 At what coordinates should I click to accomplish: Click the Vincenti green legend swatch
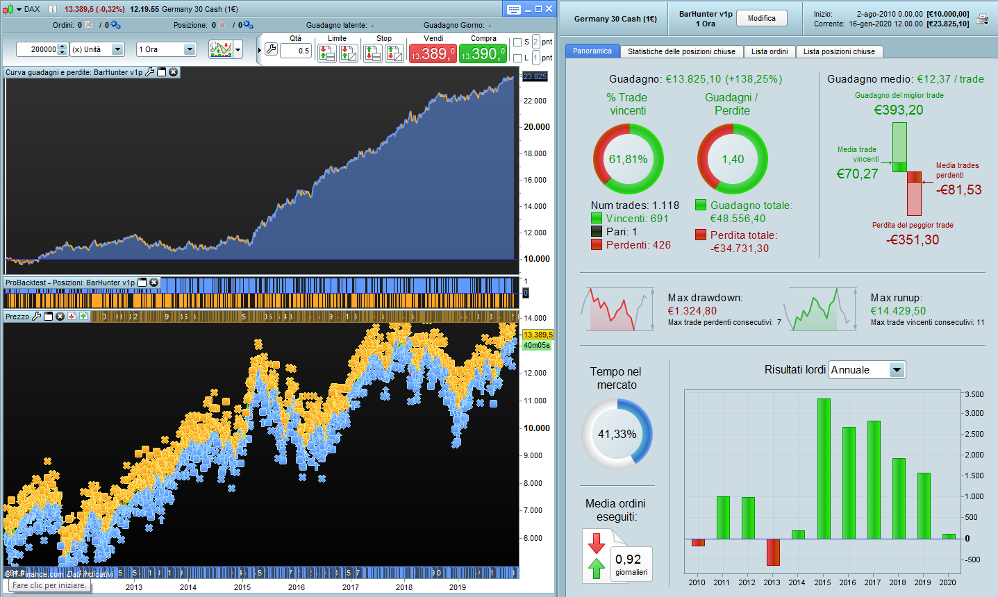(x=597, y=218)
